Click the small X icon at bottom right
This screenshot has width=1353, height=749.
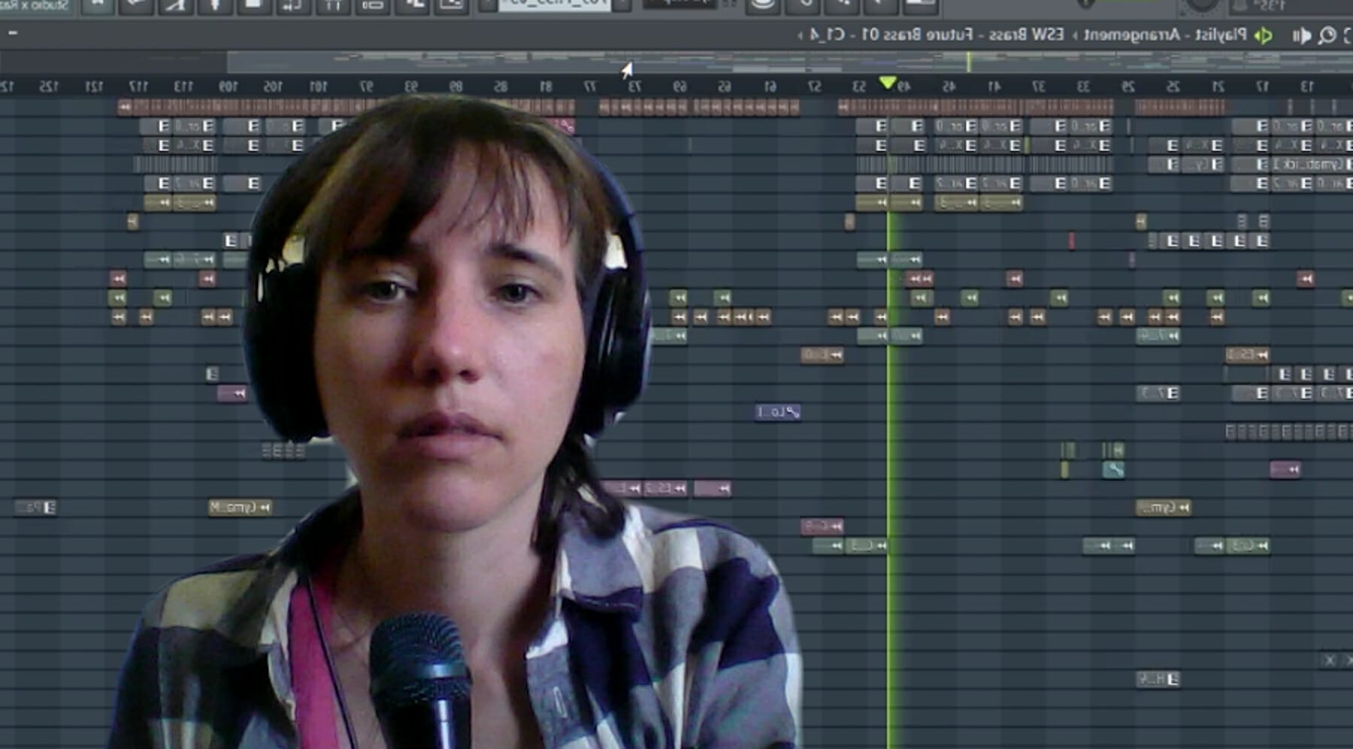(1330, 660)
